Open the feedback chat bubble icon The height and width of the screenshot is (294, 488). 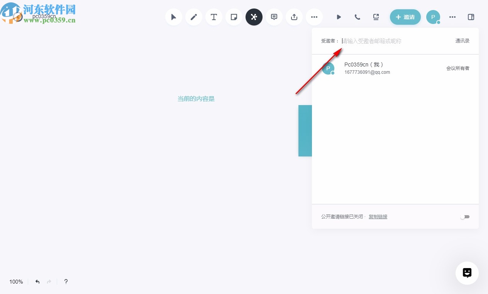[x=467, y=273]
